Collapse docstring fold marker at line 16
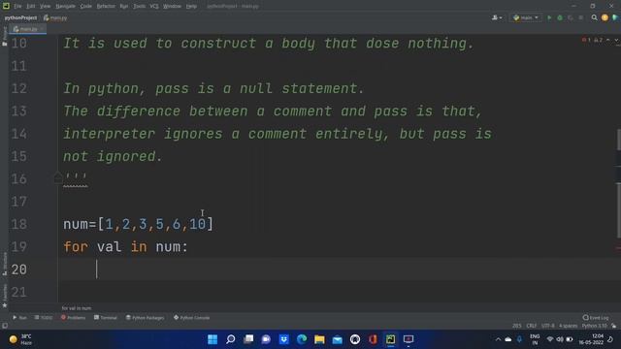Viewport: 621px width, 349px height. 58,178
